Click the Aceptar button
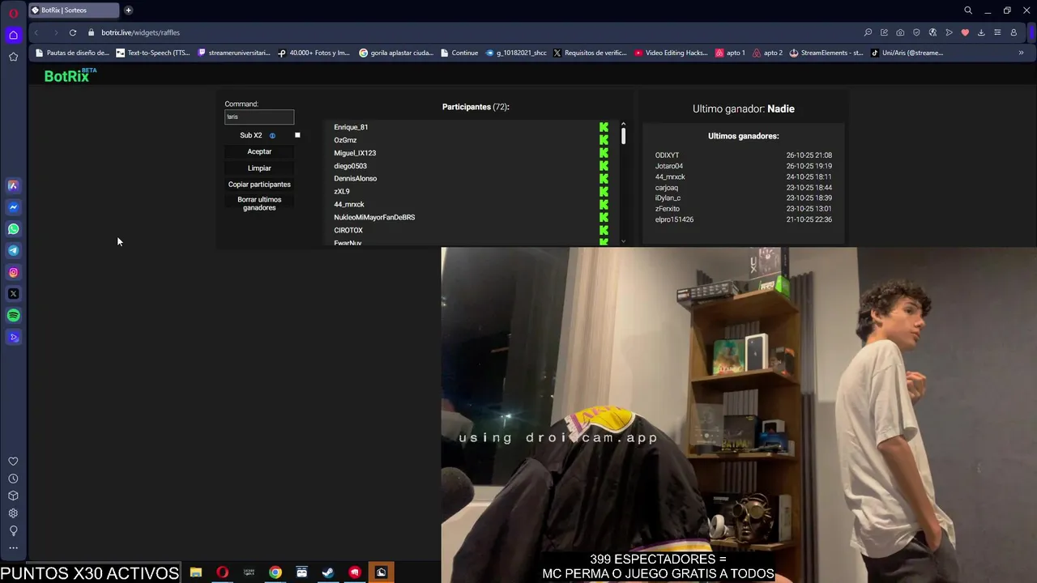Image resolution: width=1037 pixels, height=583 pixels. pyautogui.click(x=259, y=151)
